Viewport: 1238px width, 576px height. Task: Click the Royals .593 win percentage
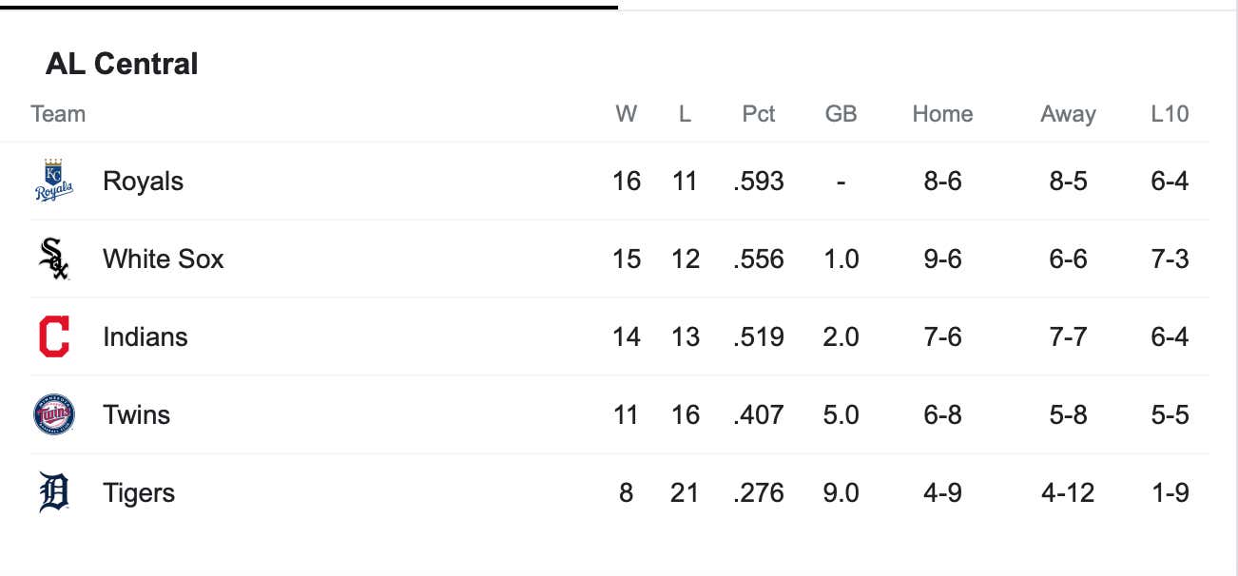coord(759,181)
